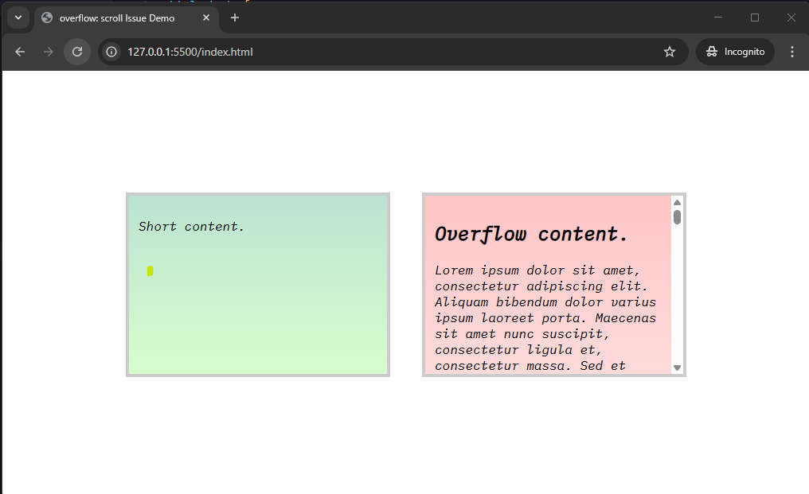This screenshot has width=809, height=494.
Task: Maximize the browser window
Action: tap(754, 18)
